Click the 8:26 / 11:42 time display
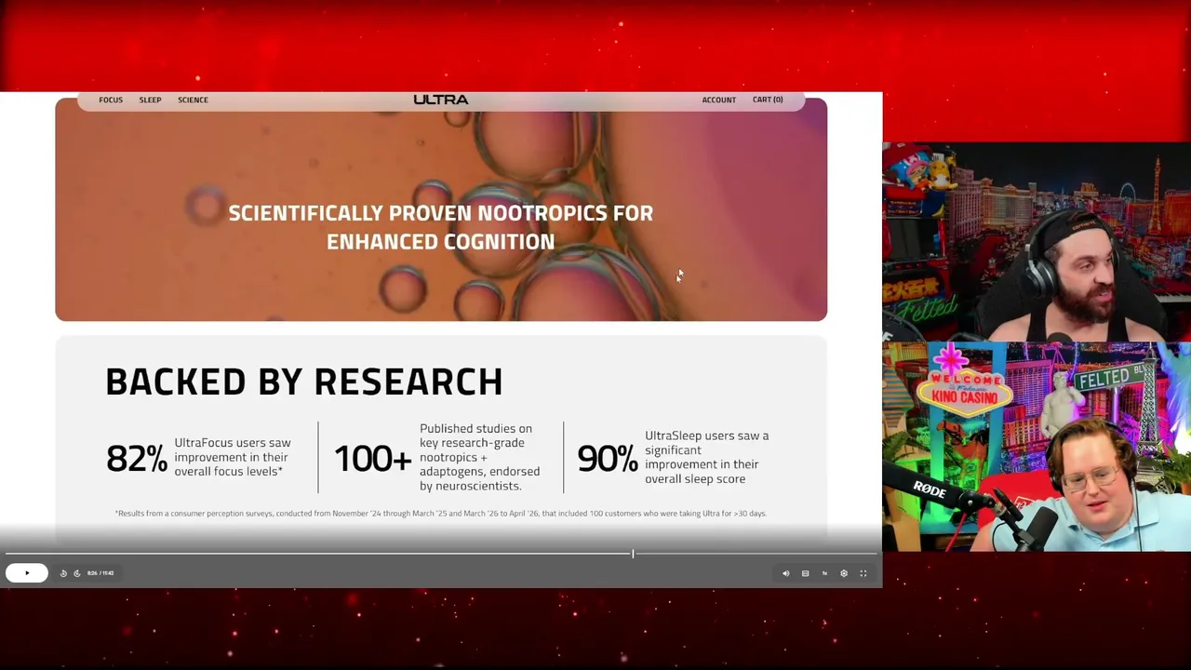Viewport: 1191px width, 670px height. [x=100, y=573]
